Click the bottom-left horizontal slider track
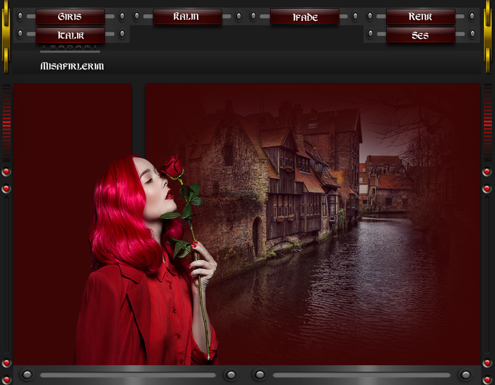This screenshot has height=385, width=495. coord(128,375)
